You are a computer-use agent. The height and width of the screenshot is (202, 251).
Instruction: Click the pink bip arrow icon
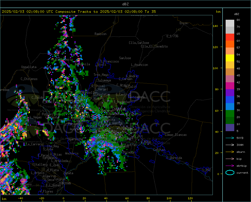(230, 159)
